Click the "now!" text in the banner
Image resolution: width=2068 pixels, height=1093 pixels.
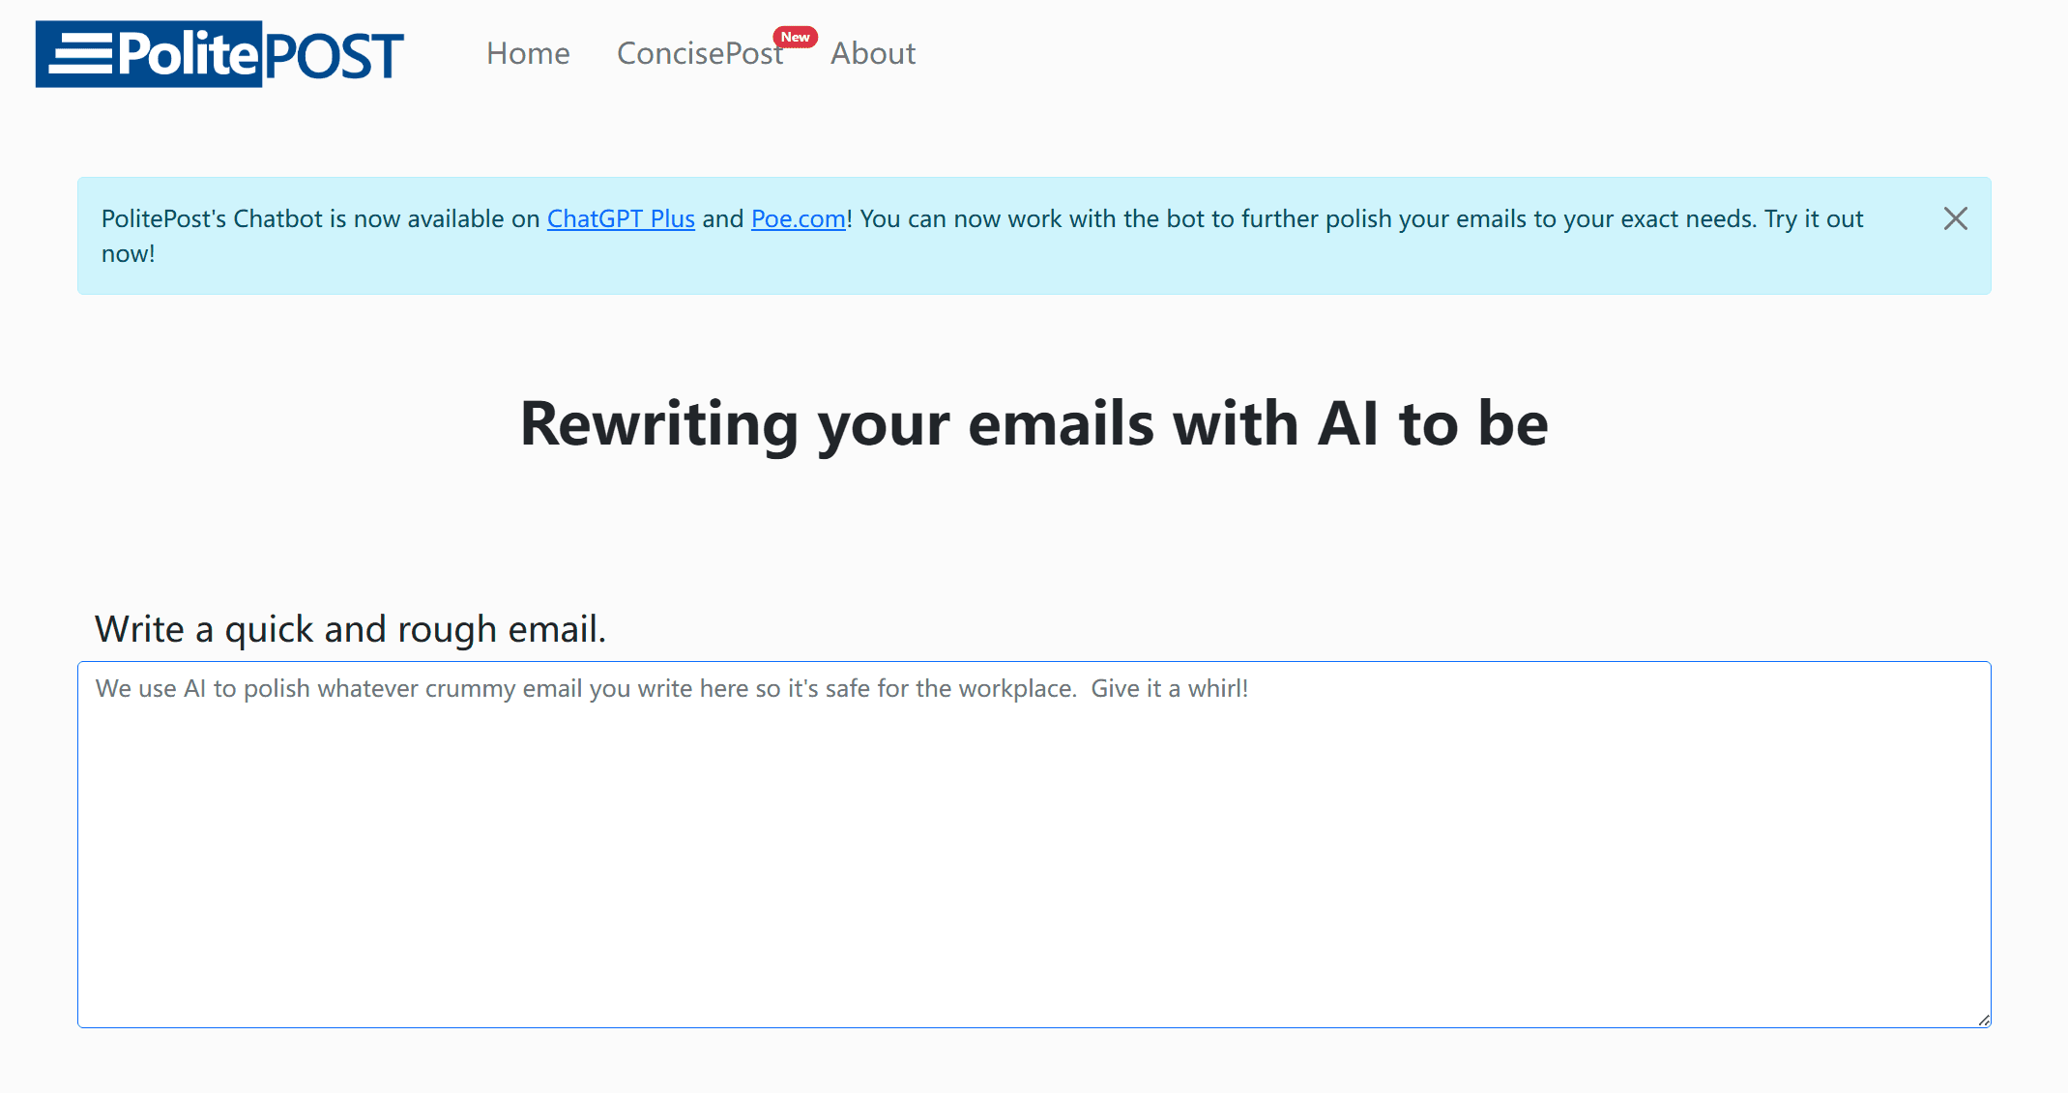click(x=129, y=254)
